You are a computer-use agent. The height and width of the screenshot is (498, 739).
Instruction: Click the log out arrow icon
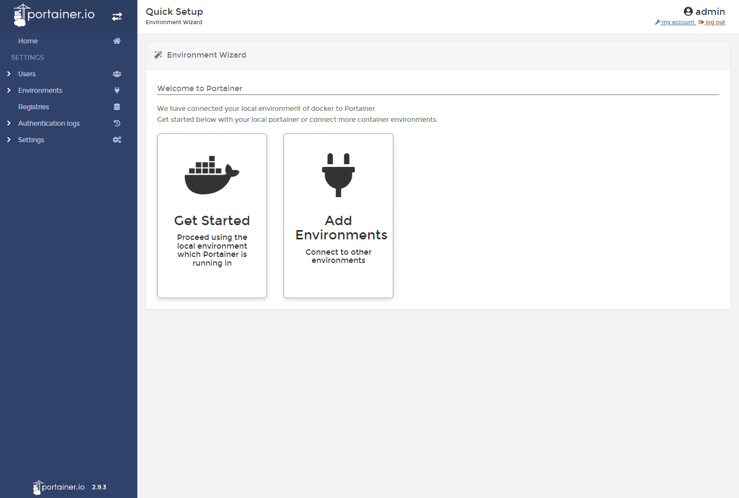pos(701,23)
